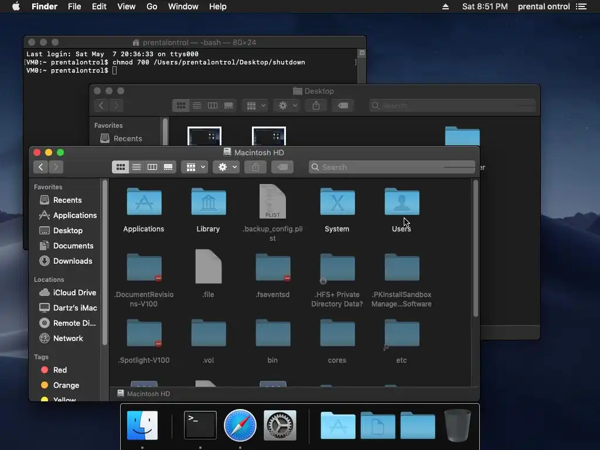The height and width of the screenshot is (450, 600).
Task: Open the System folder icon
Action: (337, 202)
